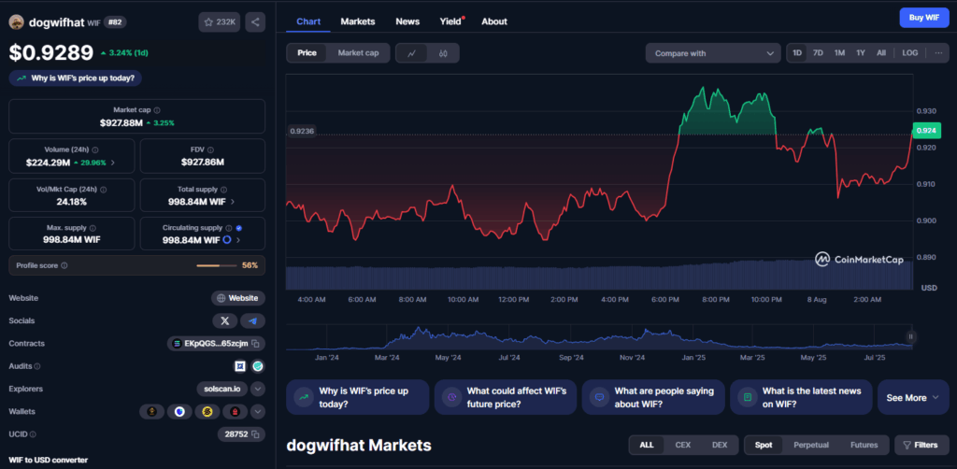Click the info icon next to Volume (24h)
Viewport: 957px width, 469px height.
pos(95,149)
